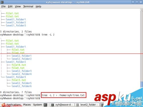This screenshot has height=107, width=143.
Task: Open the View menu
Action: click(18, 7)
